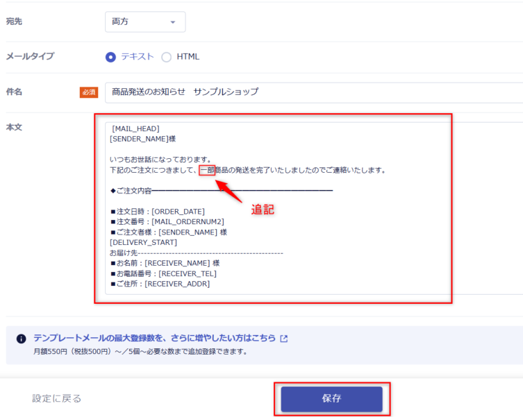Select the テキスト mail type radio button

coord(110,57)
